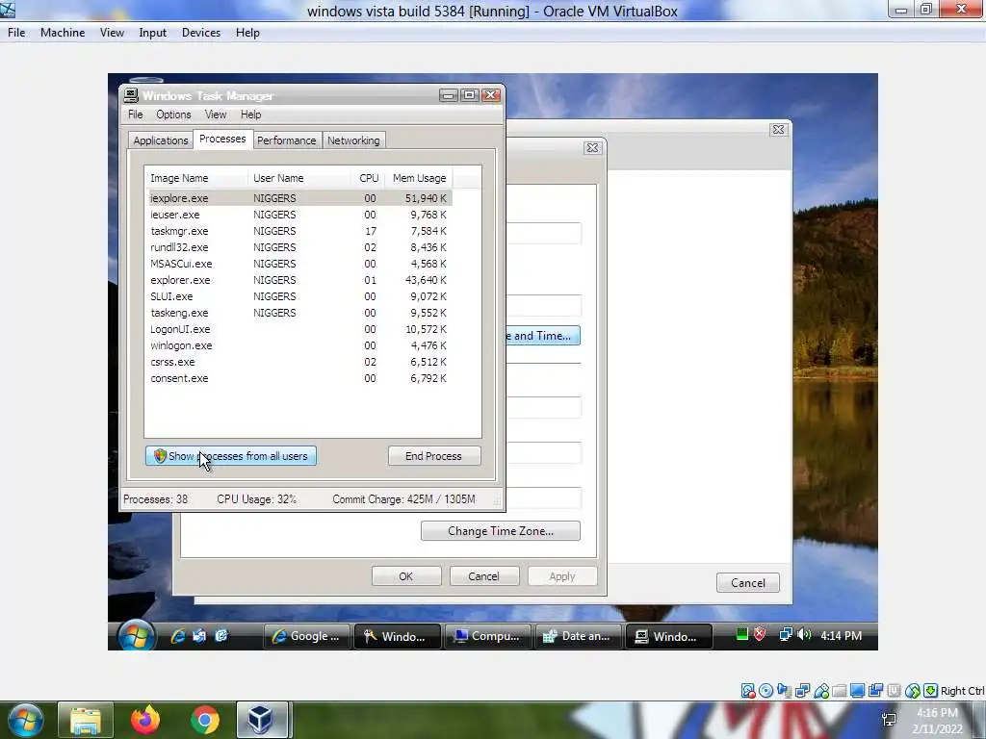This screenshot has width=986, height=739.
Task: Sort processes by Image Name column
Action: pyautogui.click(x=196, y=178)
